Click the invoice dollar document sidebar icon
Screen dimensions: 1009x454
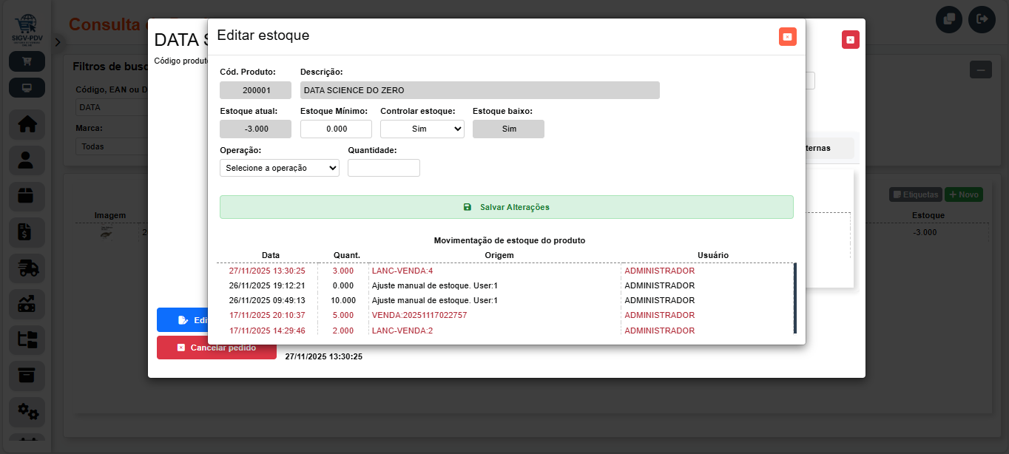coord(27,232)
